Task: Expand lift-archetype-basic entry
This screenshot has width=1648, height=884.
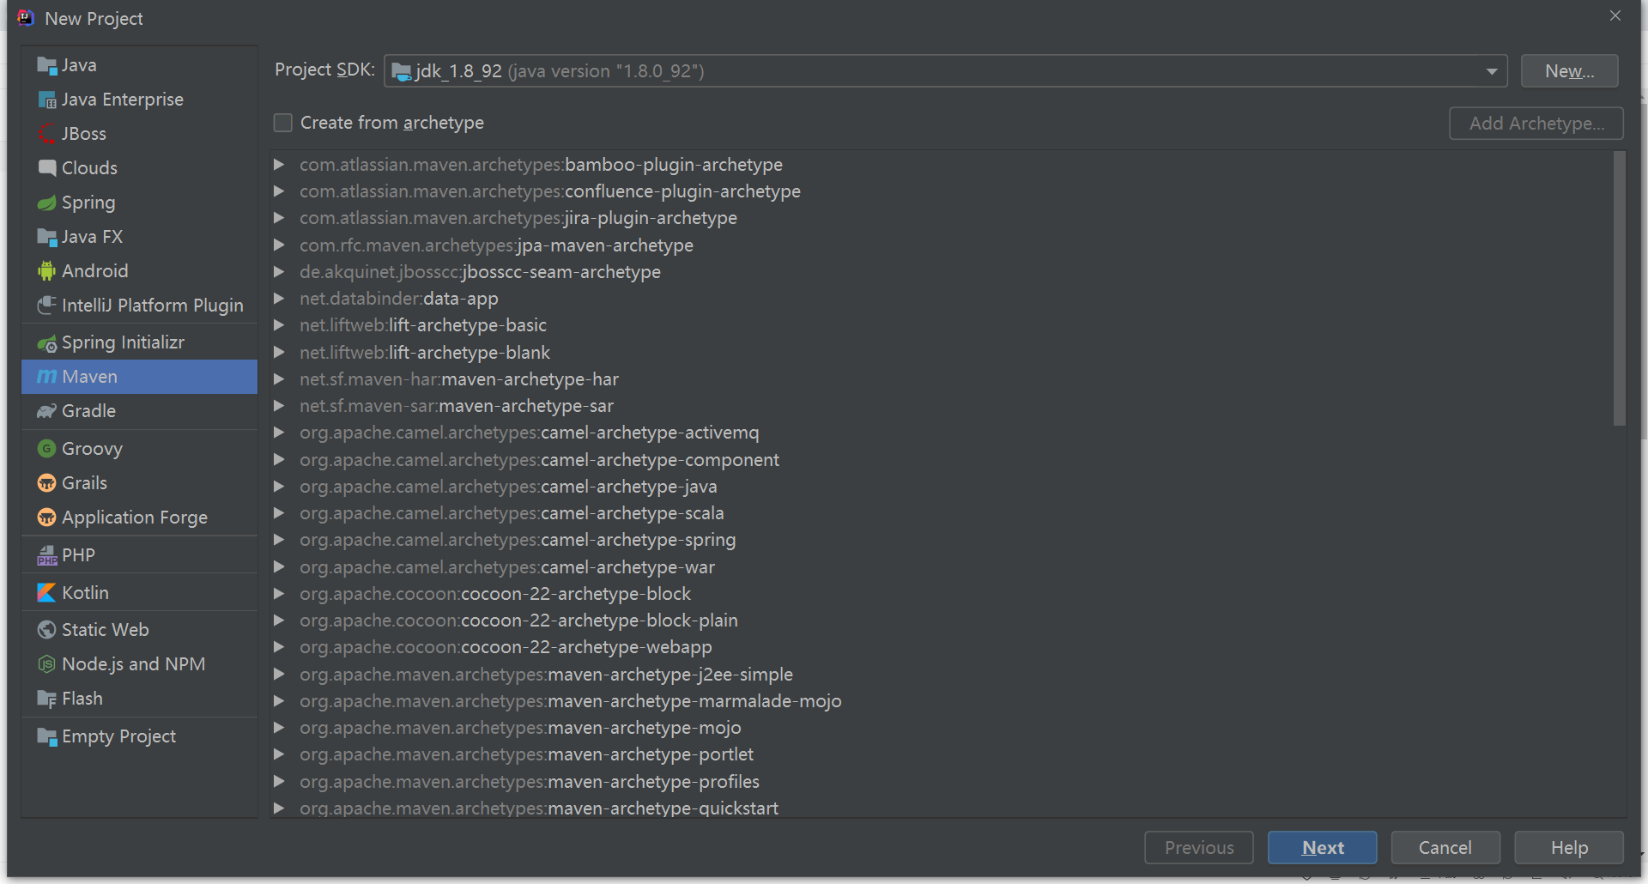Action: [x=279, y=325]
